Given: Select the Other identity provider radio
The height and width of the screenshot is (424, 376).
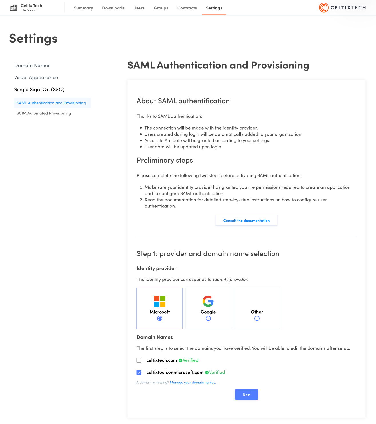Looking at the screenshot, I should point(257,318).
